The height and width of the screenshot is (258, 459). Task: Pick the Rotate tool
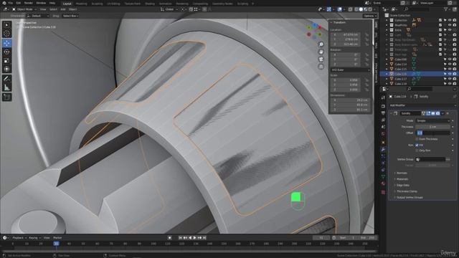(6, 52)
